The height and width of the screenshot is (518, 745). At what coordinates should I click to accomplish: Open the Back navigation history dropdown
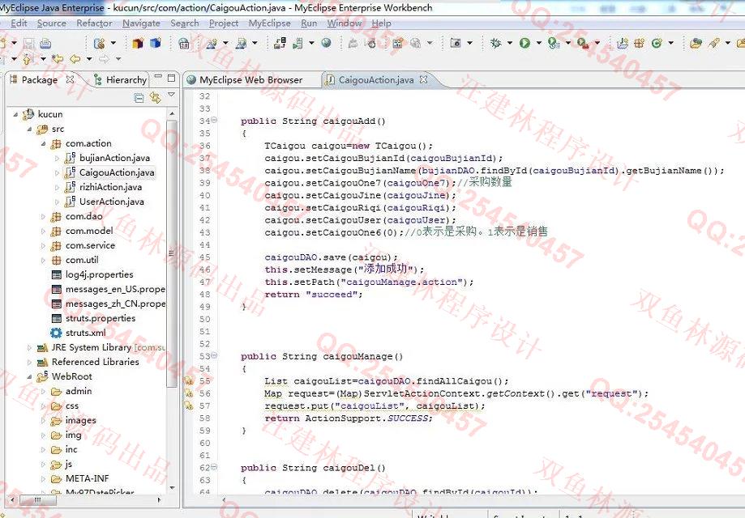pos(89,59)
